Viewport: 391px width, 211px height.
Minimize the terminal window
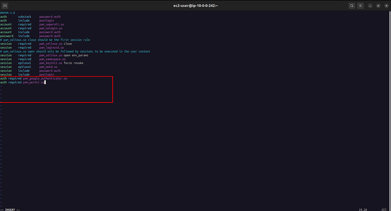pyautogui.click(x=370, y=6)
